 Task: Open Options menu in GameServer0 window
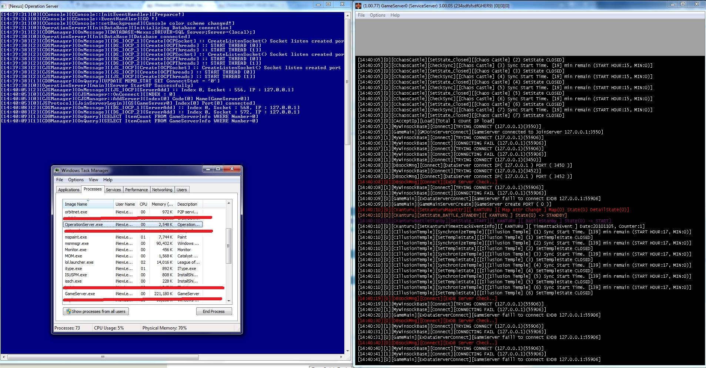[x=378, y=15]
